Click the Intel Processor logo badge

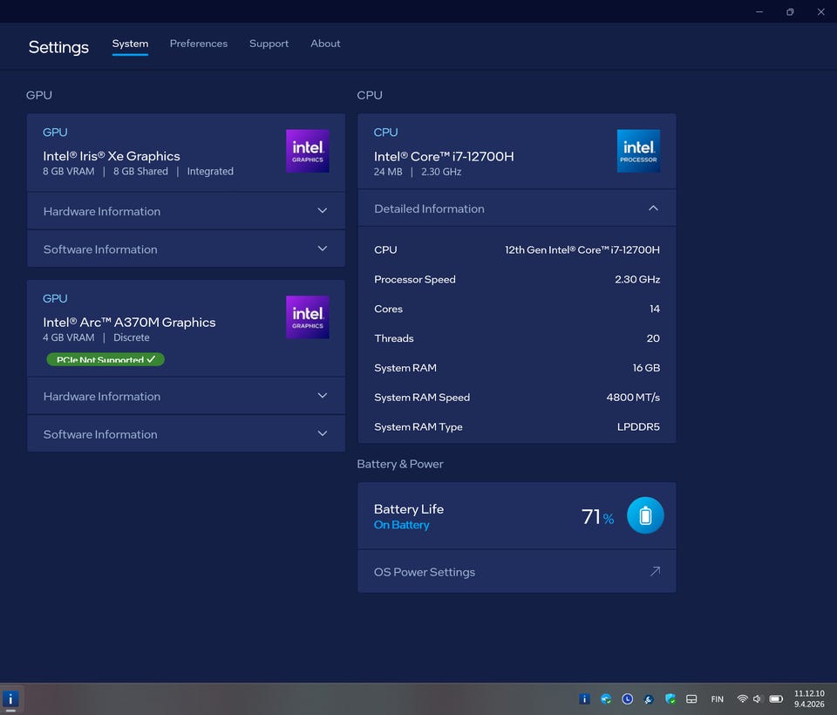coord(638,151)
